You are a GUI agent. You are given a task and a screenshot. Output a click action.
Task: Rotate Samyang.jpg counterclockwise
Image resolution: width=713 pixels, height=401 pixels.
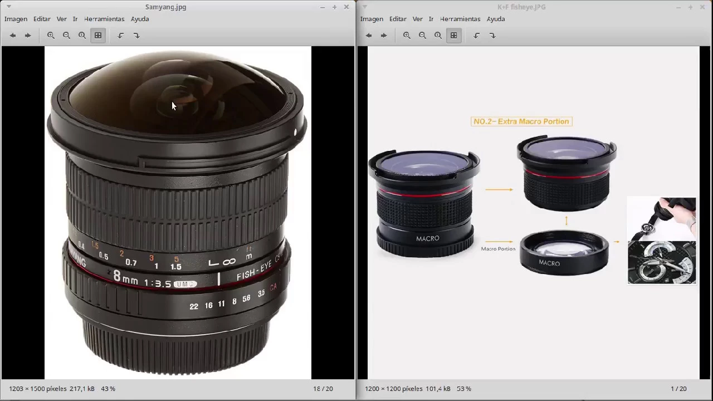coord(121,35)
